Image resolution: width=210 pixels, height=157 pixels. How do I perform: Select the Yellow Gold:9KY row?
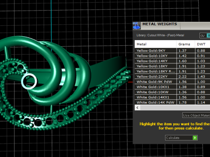pos(172,51)
